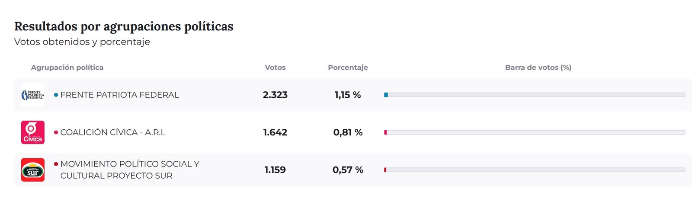Click blue dot beside Frente Patriota Federal
692x205 pixels.
(x=56, y=95)
